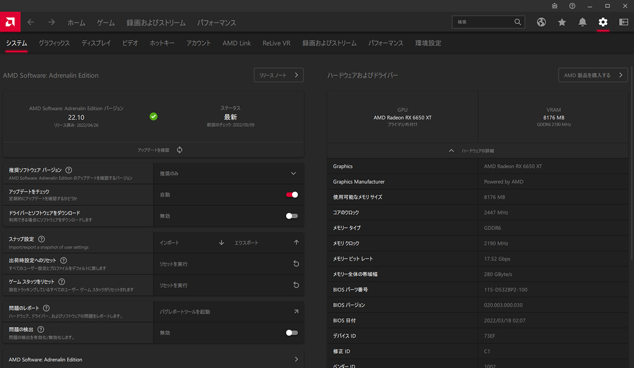Image resolution: width=634 pixels, height=368 pixels.
Task: Click the エクスポート up-arrow icon
Action: coord(296,243)
